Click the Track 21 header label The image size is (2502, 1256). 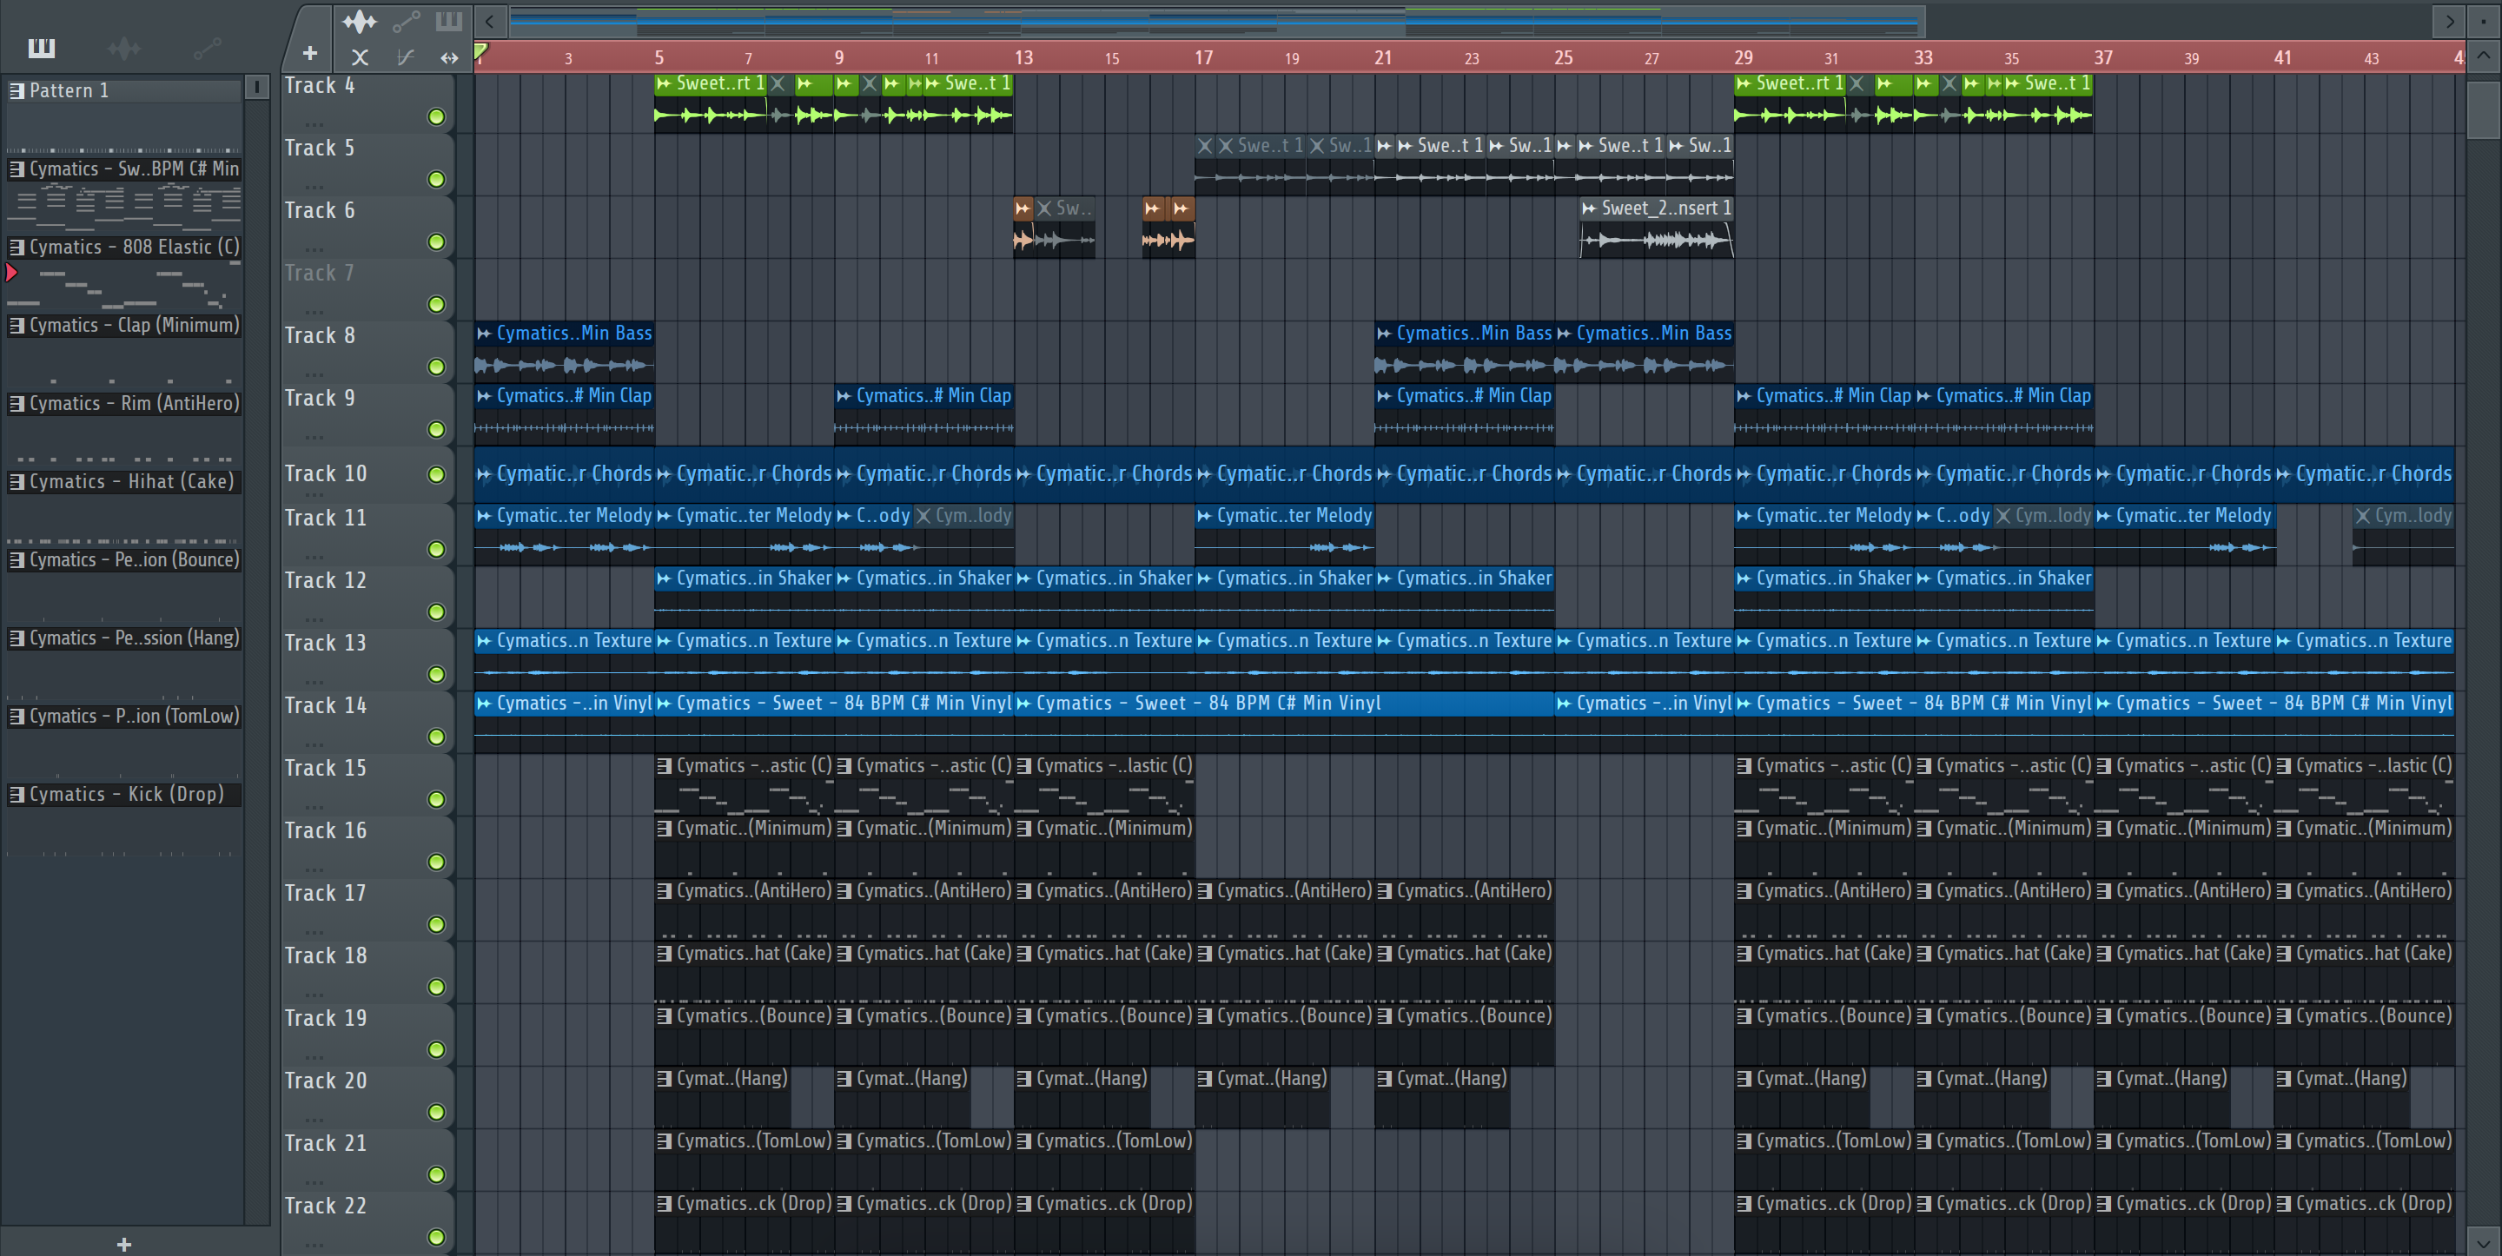point(326,1143)
